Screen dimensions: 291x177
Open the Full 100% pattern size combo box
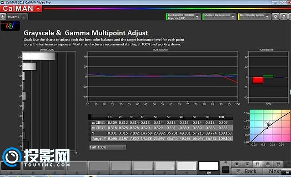point(107,147)
